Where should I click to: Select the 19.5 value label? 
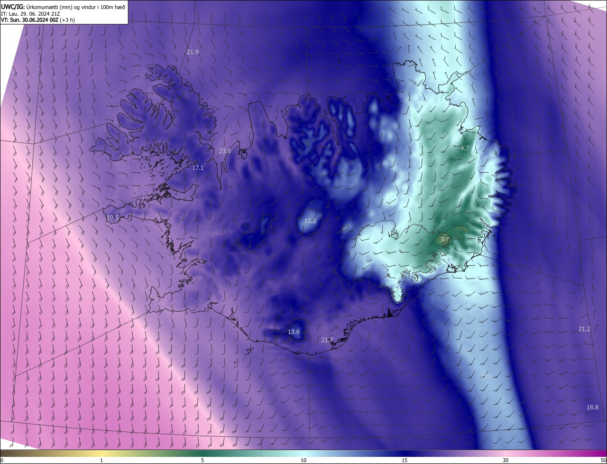(112, 217)
